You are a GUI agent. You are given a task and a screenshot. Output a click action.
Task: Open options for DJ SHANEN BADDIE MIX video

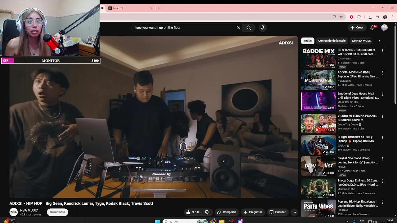(x=383, y=50)
